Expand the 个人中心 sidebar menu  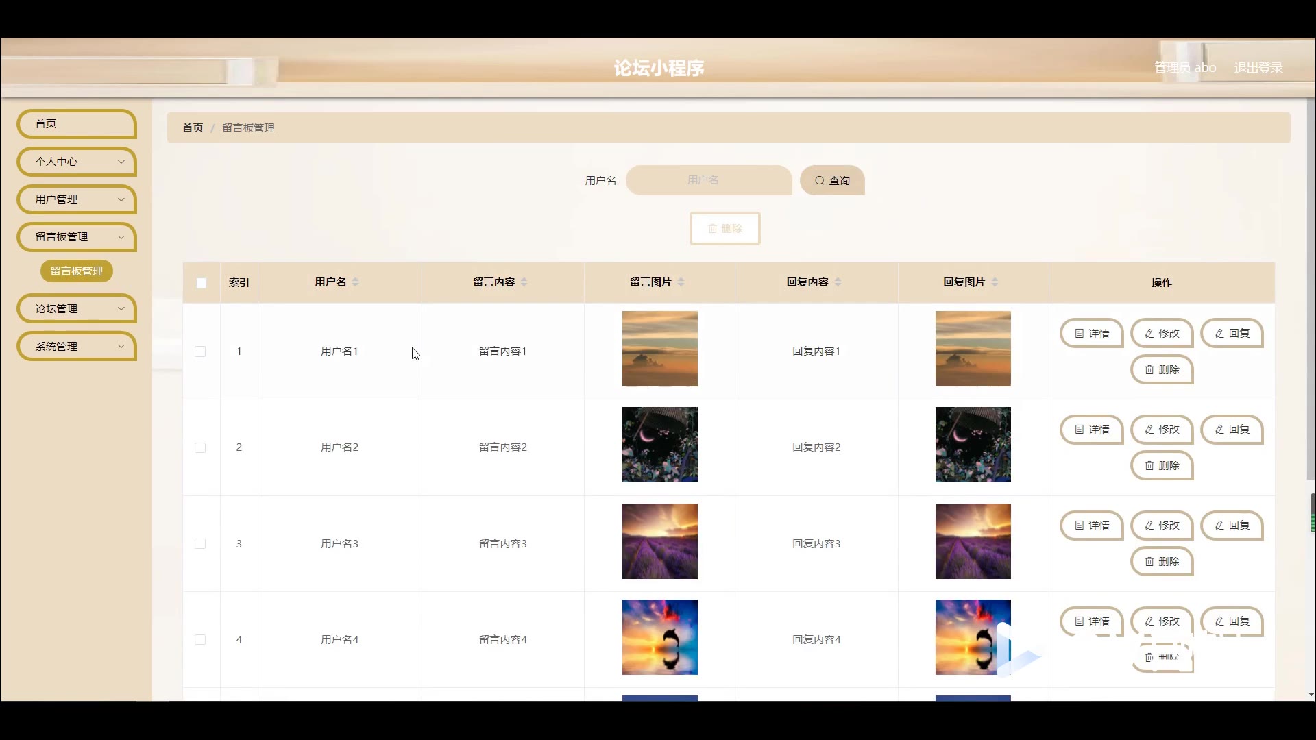tap(76, 162)
